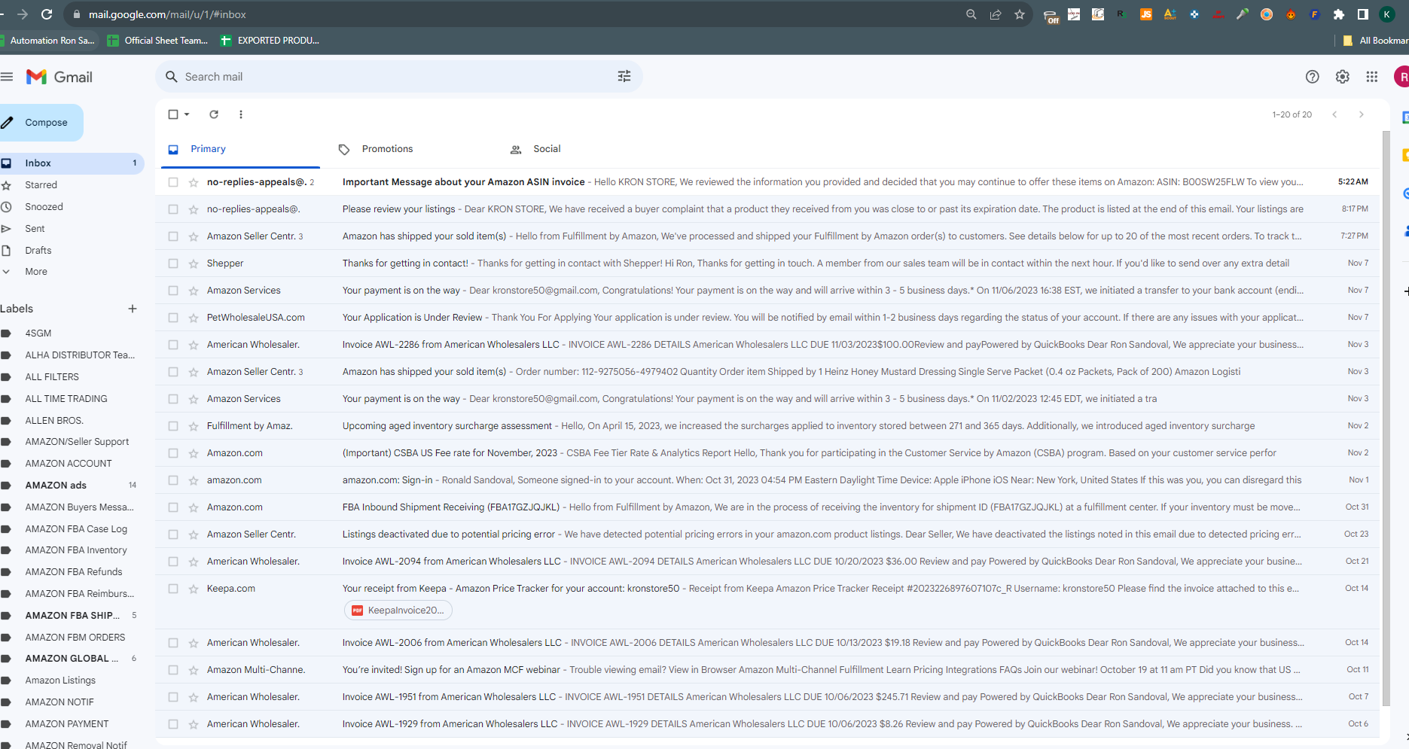Open the Snoozed folder

click(44, 207)
